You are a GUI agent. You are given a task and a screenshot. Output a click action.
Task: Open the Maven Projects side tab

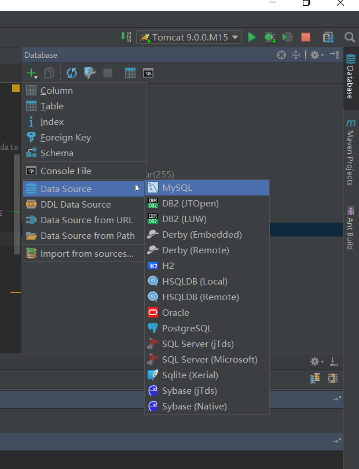click(x=350, y=153)
